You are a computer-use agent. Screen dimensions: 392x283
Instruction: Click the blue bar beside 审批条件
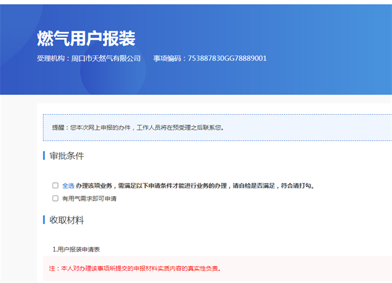tap(44, 156)
